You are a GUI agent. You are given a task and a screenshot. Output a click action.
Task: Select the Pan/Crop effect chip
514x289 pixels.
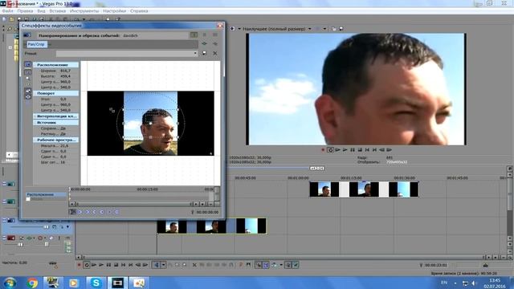click(x=36, y=44)
